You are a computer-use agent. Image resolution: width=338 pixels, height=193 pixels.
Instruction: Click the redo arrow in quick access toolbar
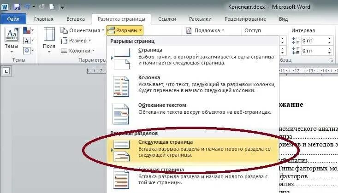click(42, 7)
